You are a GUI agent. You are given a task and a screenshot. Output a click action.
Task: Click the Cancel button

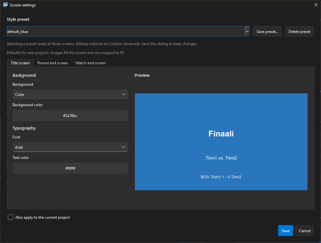point(304,231)
